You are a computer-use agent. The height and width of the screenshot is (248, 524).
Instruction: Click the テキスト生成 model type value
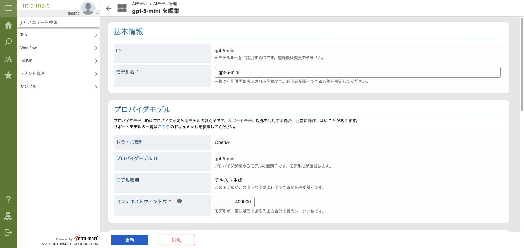tap(228, 180)
